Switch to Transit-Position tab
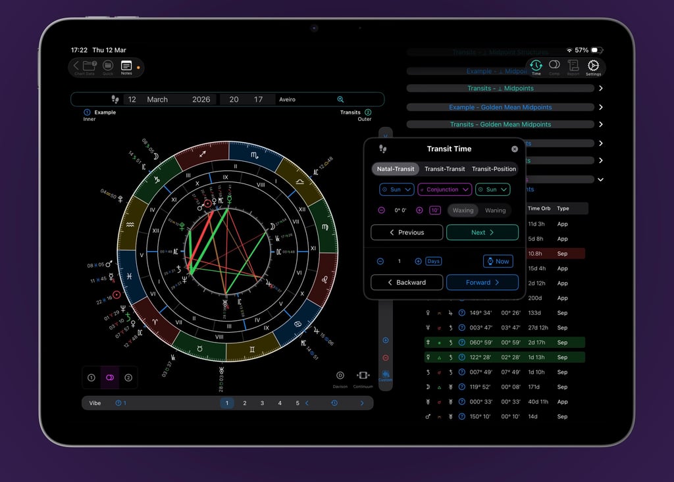The height and width of the screenshot is (482, 674). point(494,169)
